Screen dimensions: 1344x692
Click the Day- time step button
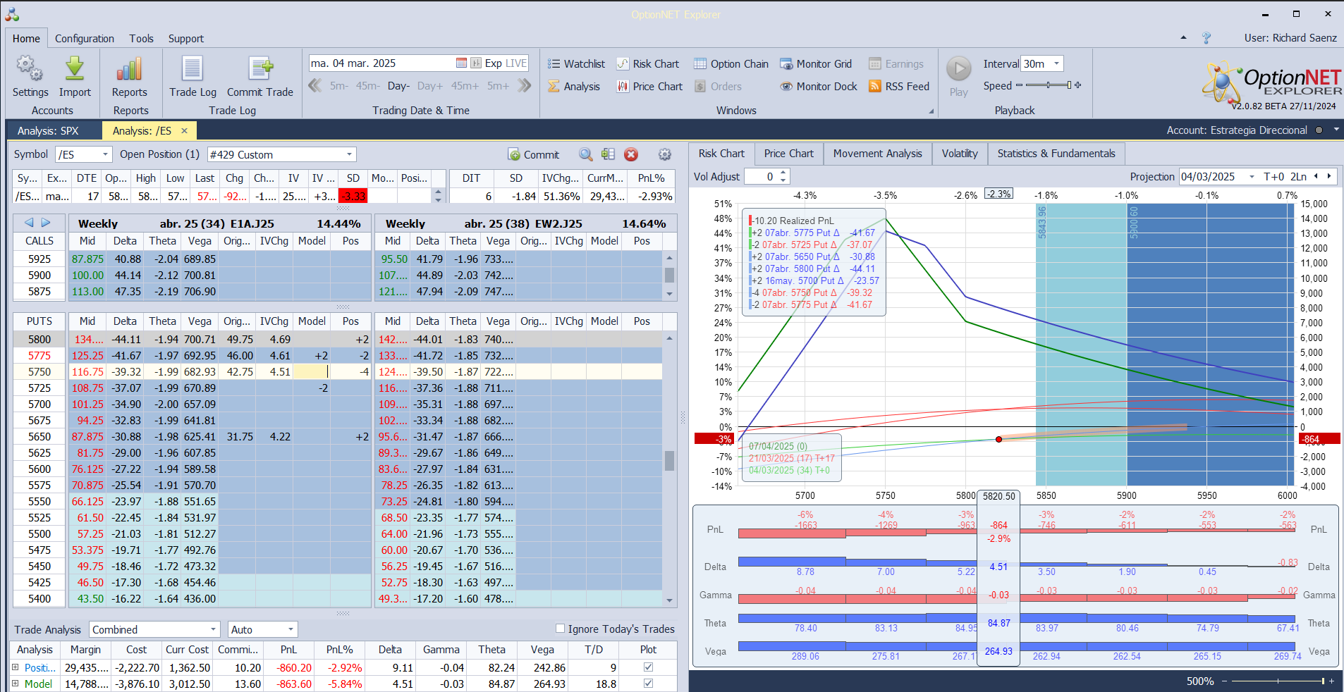coord(398,86)
